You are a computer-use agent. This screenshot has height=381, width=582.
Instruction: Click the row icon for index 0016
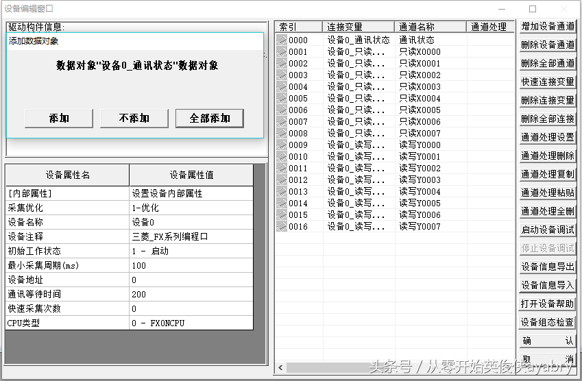pyautogui.click(x=282, y=227)
